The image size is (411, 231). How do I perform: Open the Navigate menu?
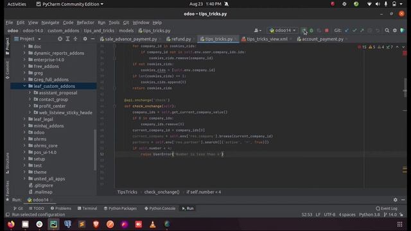tap(50, 22)
